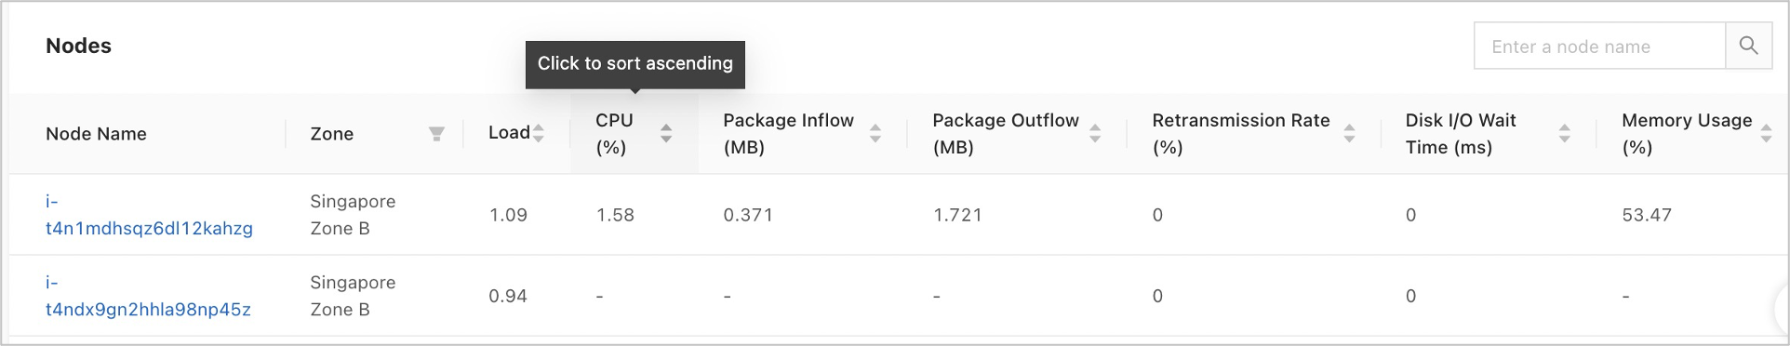Focus the Enter a node name field

coord(1599,46)
